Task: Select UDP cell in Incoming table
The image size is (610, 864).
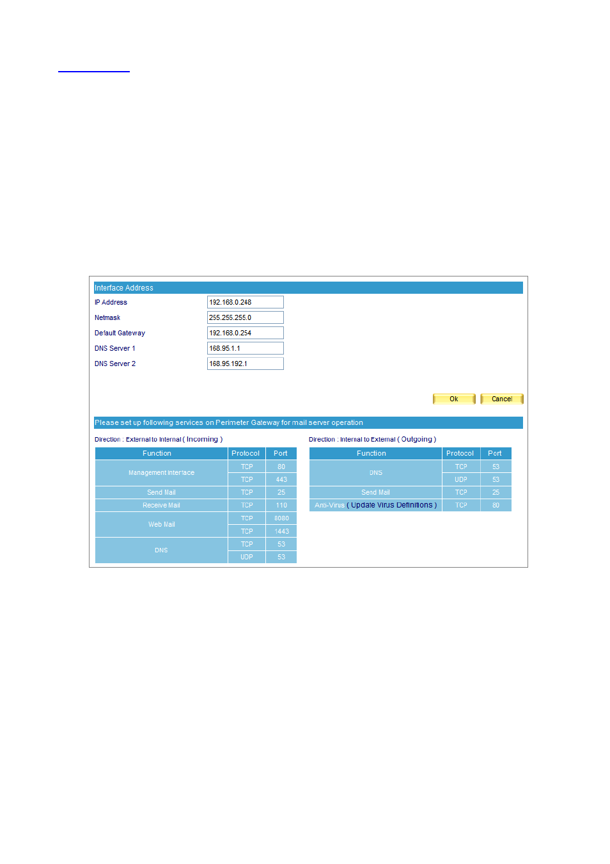Action: tap(246, 557)
